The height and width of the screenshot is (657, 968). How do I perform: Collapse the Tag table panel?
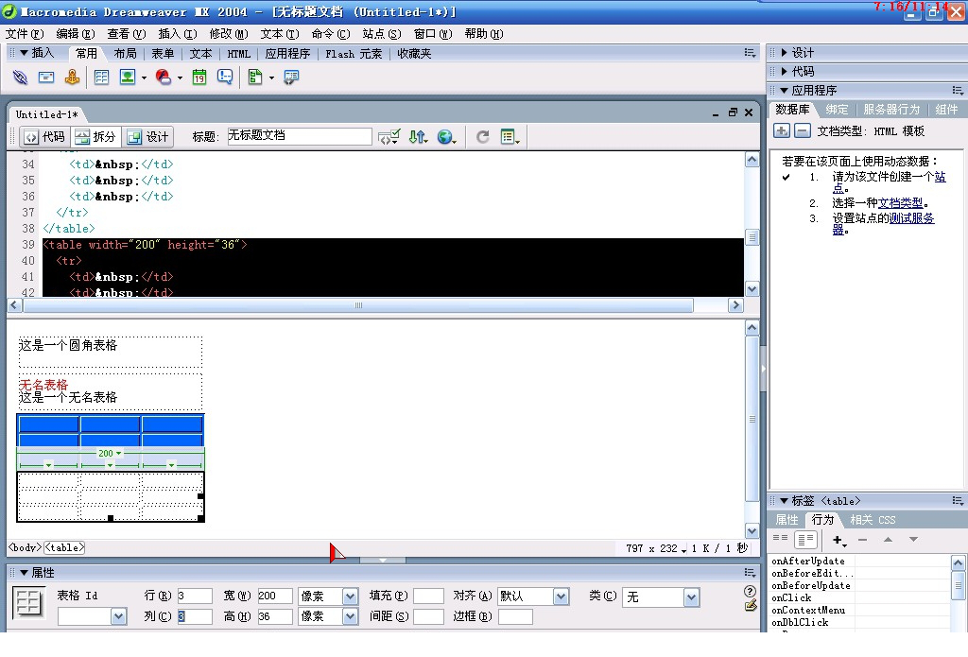tap(784, 501)
